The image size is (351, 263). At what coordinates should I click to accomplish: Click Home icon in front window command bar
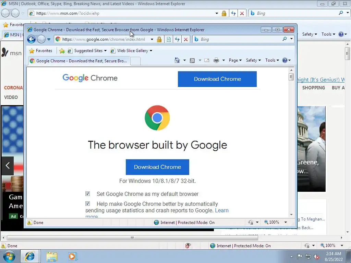click(x=177, y=60)
